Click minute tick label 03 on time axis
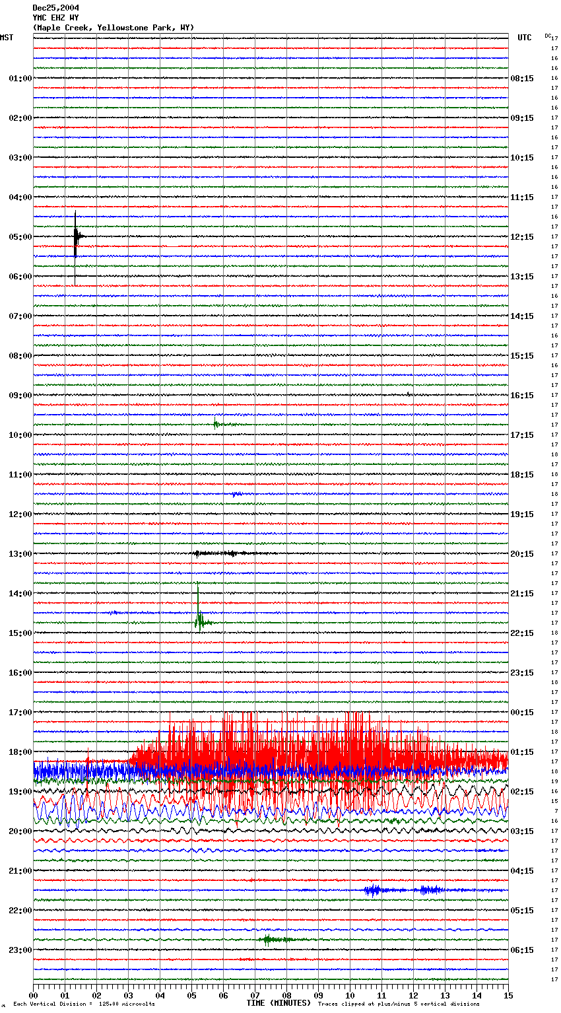561x1013 pixels. pos(129,995)
